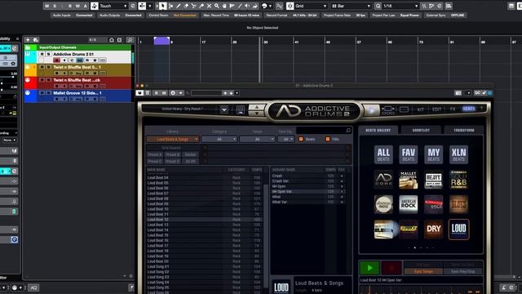Toggle the Snap on/off button
The width and height of the screenshot is (522, 294).
(x=290, y=6)
